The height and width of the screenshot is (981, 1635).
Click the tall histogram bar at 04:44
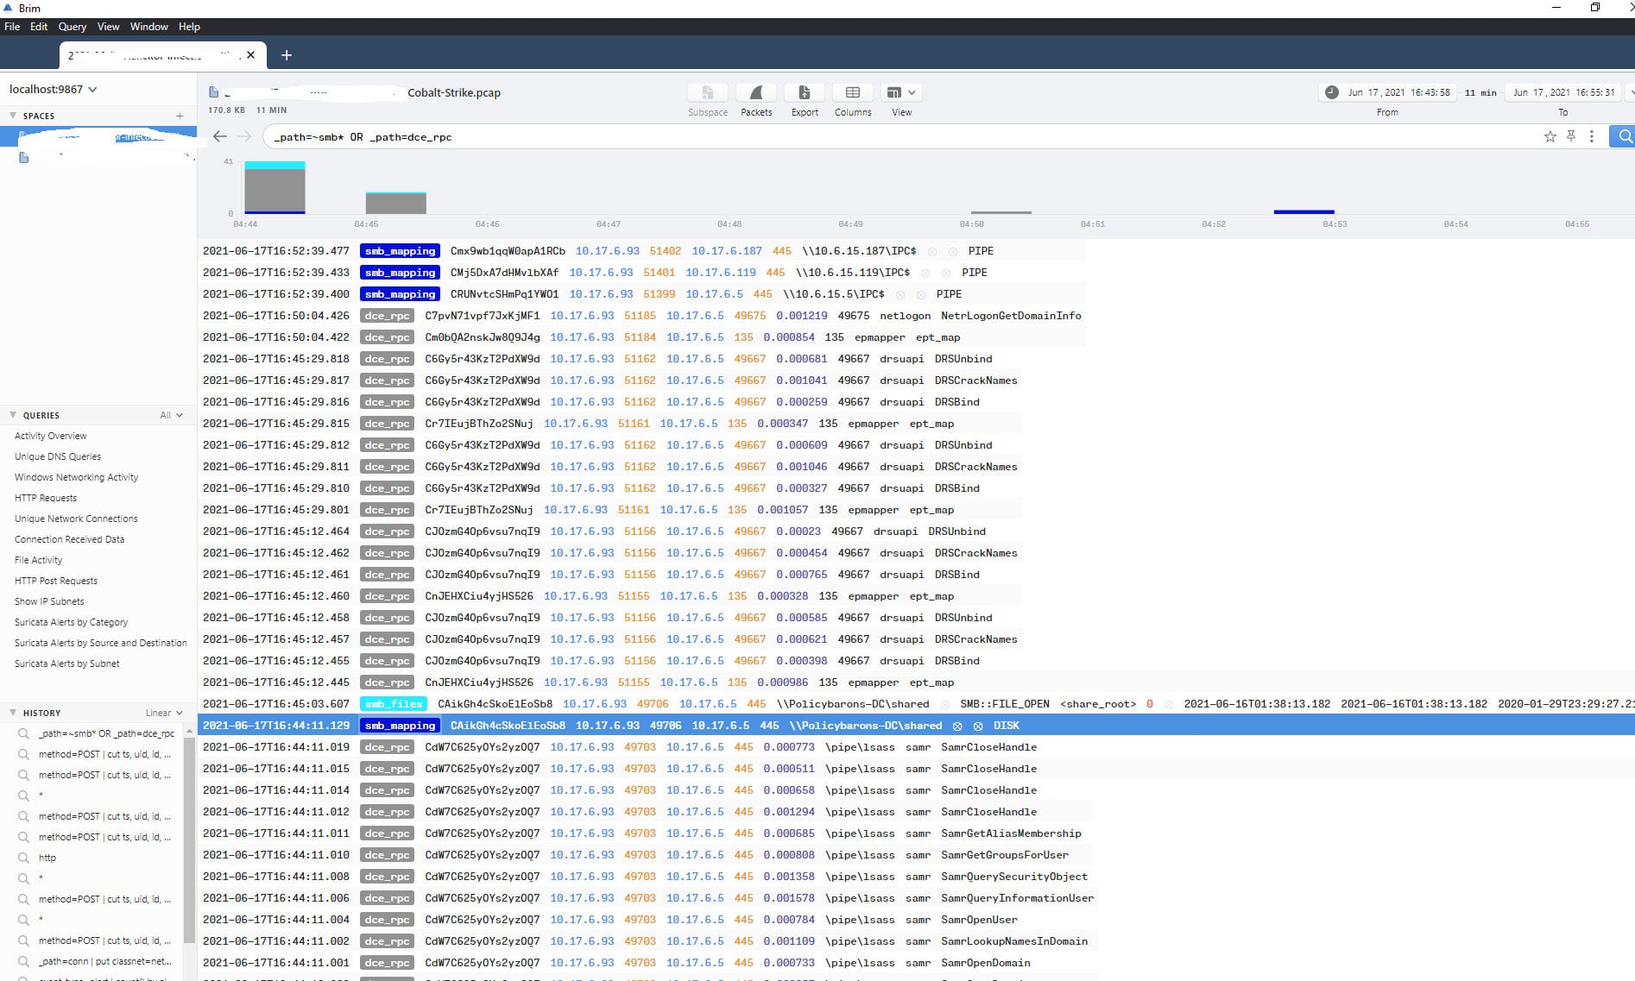coord(275,187)
